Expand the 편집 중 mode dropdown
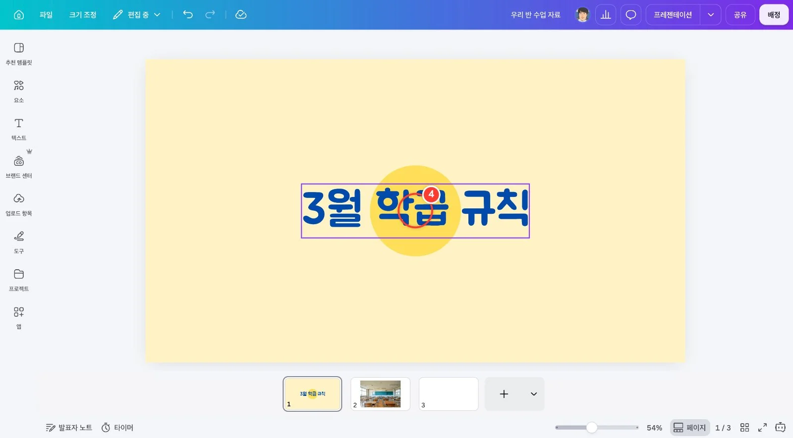The image size is (793, 438). 137,15
